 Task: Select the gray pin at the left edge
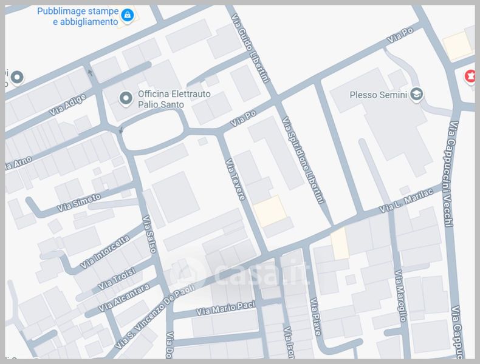pos(16,78)
